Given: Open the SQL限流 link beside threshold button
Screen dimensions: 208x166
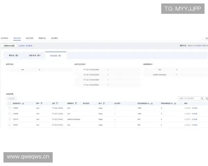Looking at the screenshot, I should 21,46.
